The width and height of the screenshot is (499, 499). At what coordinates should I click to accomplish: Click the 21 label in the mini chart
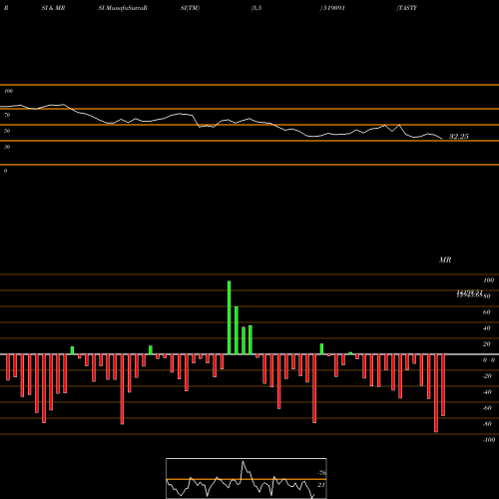pyautogui.click(x=321, y=485)
